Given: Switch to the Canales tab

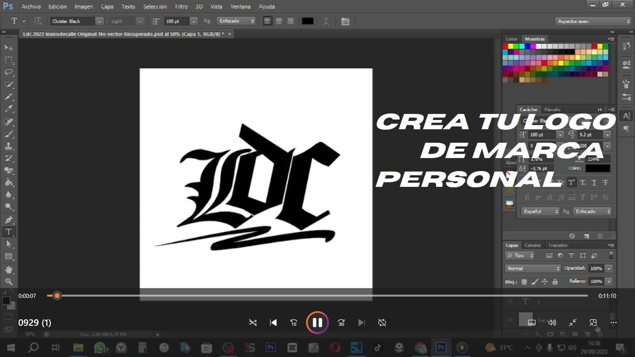Looking at the screenshot, I should pyautogui.click(x=533, y=245).
